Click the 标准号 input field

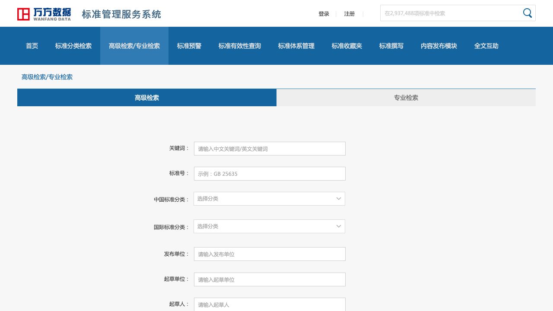pyautogui.click(x=270, y=174)
